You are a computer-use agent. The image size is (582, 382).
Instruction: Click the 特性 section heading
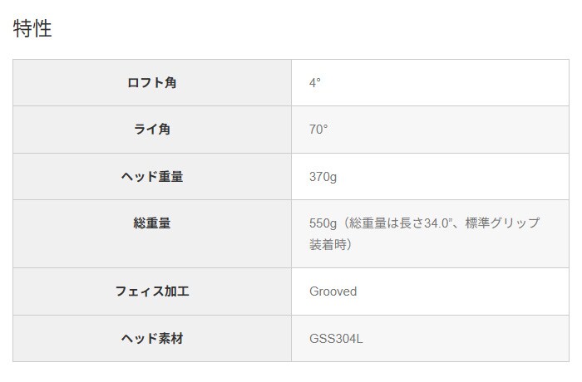point(32,28)
